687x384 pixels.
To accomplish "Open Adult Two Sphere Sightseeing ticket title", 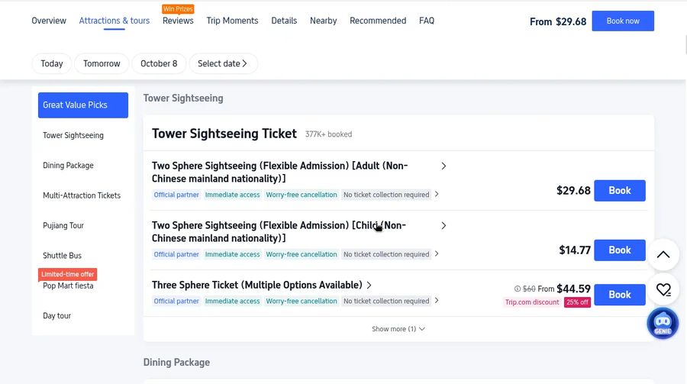I will coord(280,173).
